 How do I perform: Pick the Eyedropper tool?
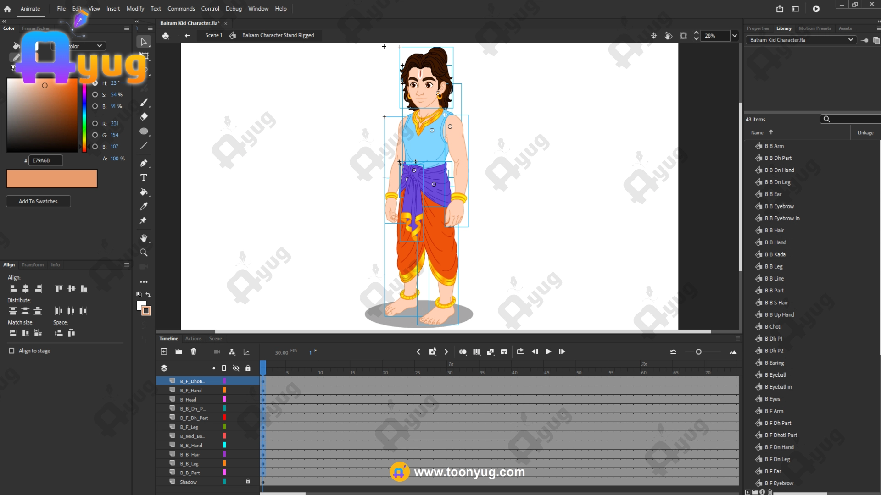click(x=144, y=206)
